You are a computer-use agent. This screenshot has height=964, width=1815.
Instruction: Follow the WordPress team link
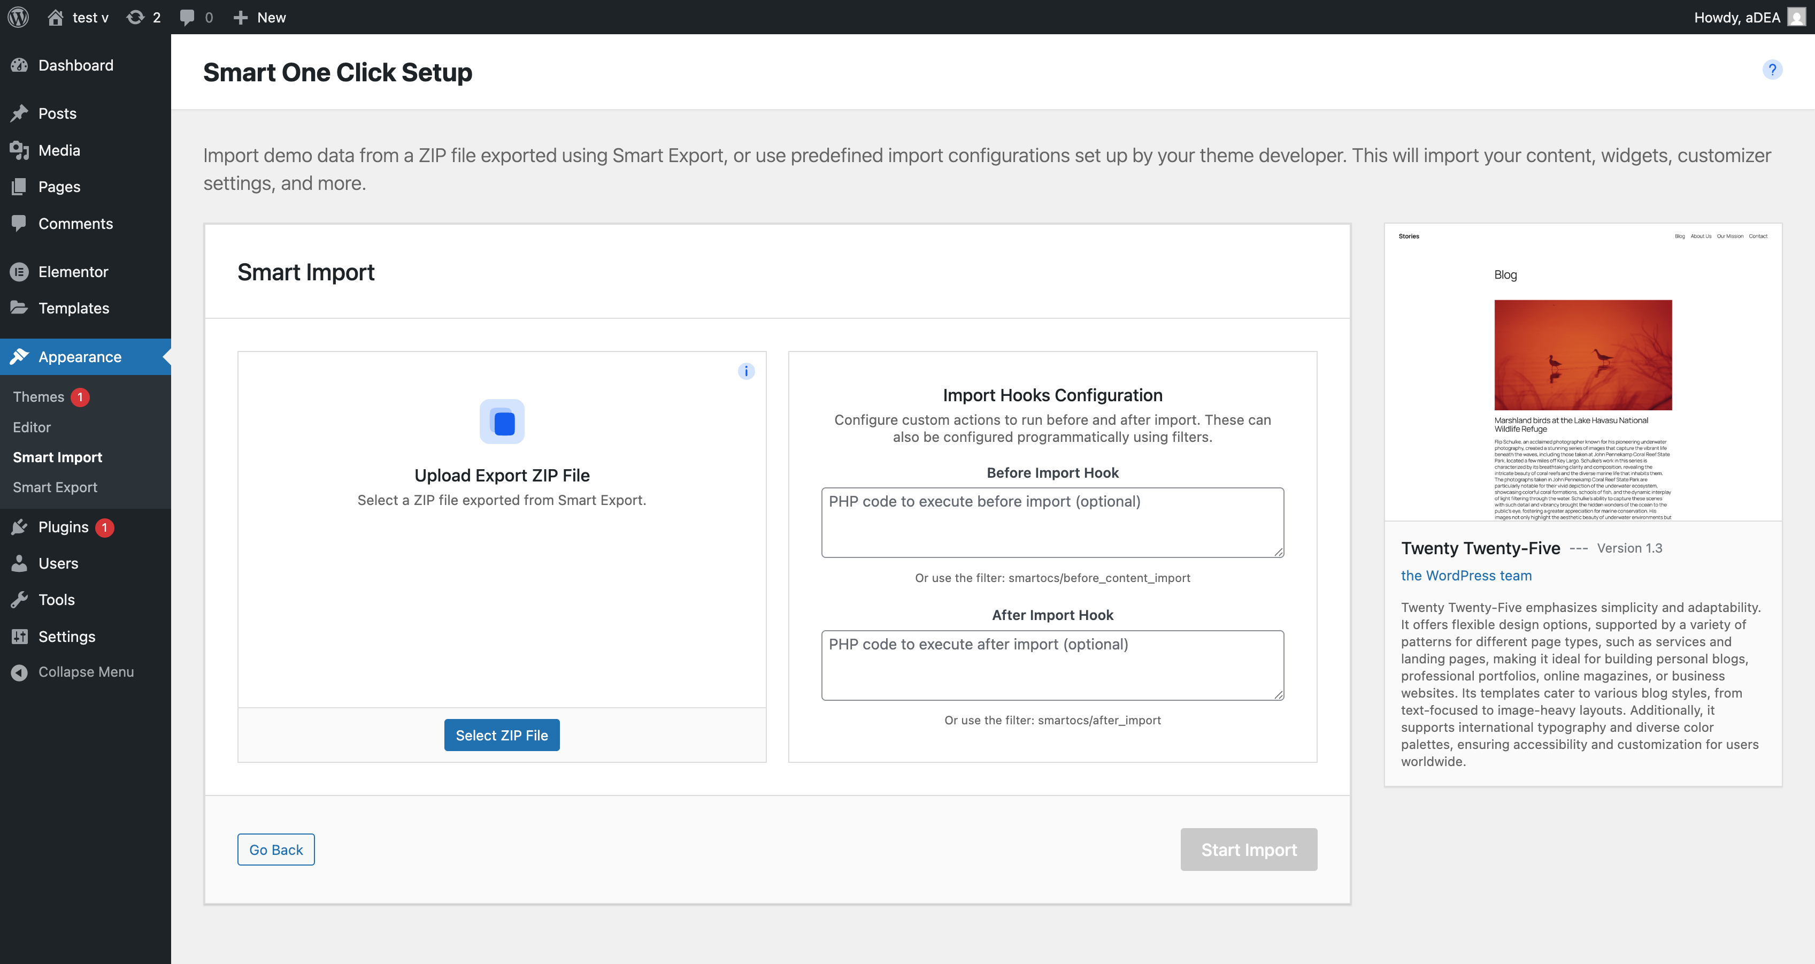1465,575
